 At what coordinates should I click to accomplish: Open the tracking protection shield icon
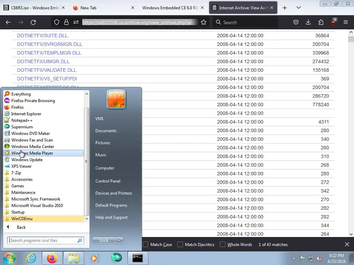pos(57,22)
